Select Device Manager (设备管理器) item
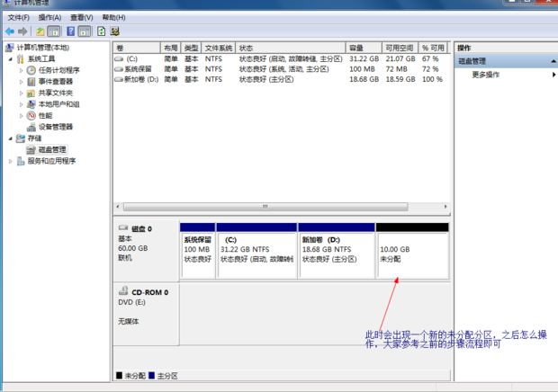 pos(55,128)
